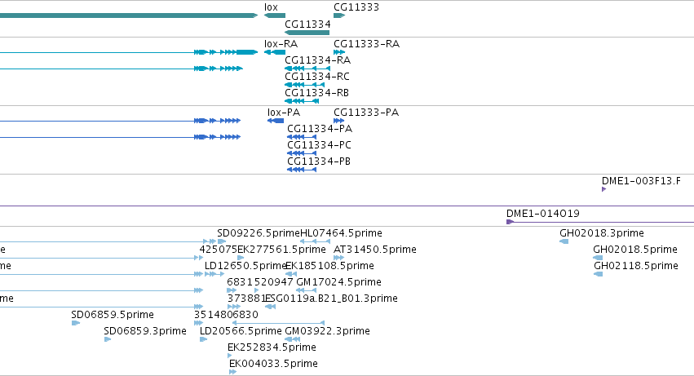Click the LD20566.5prime EST label

coord(241,331)
